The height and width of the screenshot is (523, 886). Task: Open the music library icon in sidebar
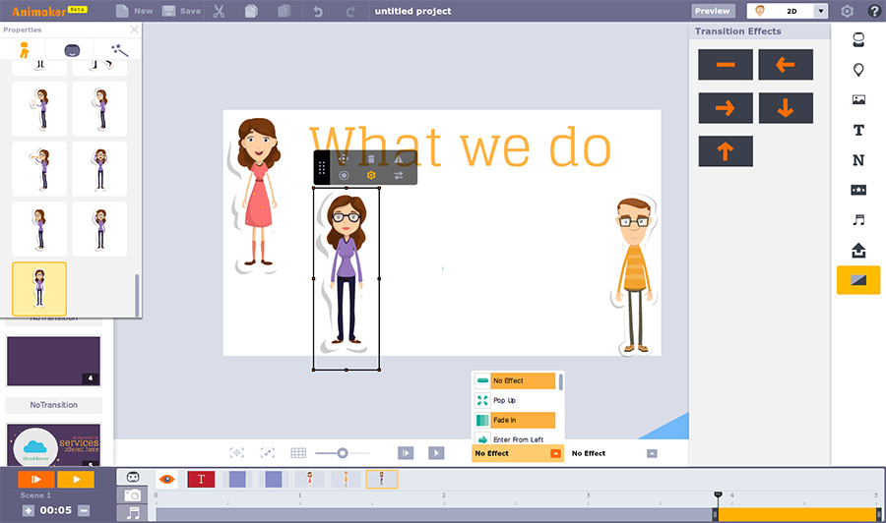pos(858,220)
